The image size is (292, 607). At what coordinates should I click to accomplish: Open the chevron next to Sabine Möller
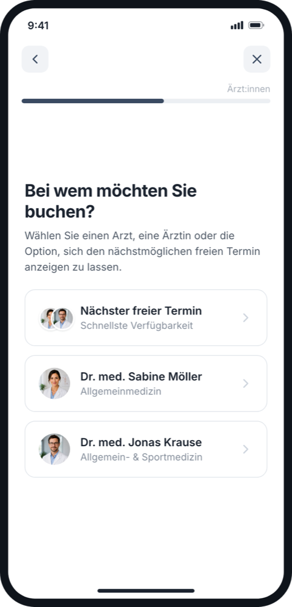pyautogui.click(x=245, y=384)
